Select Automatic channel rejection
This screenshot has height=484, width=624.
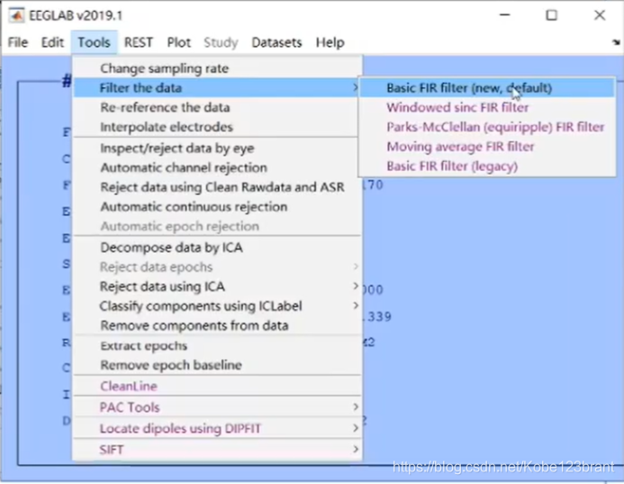(x=217, y=168)
